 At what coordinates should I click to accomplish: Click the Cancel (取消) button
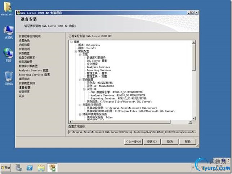coord(170,142)
